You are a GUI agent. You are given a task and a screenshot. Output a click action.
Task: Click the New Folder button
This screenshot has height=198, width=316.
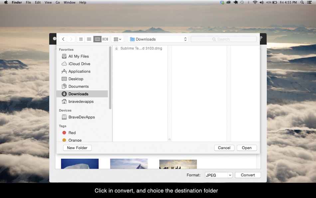tap(77, 148)
